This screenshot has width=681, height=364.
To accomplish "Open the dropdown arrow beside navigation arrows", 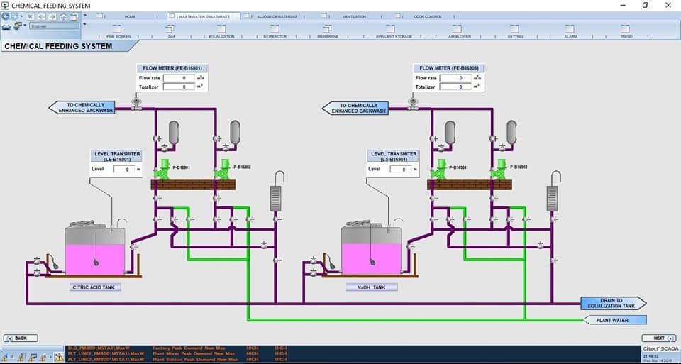I will (x=22, y=16).
